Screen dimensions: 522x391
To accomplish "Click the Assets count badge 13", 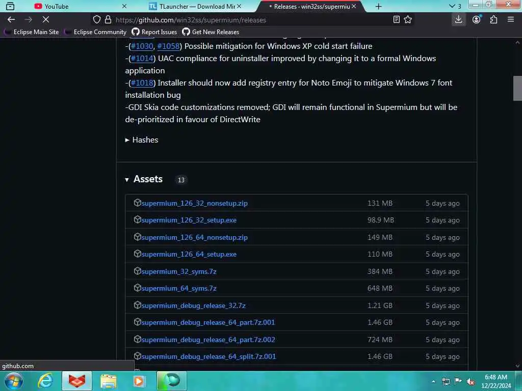I will 181,180.
